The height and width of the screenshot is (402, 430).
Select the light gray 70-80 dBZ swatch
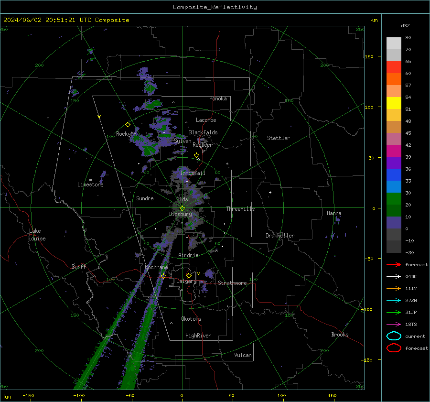tap(394, 43)
